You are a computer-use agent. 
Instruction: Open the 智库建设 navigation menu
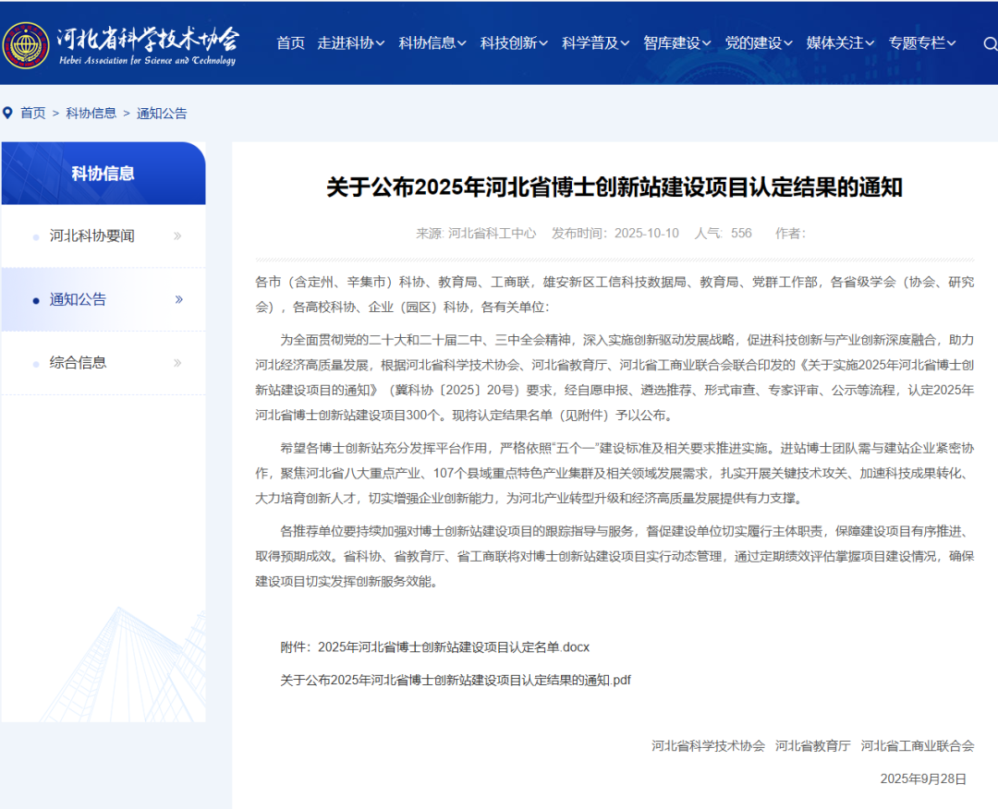pyautogui.click(x=676, y=43)
